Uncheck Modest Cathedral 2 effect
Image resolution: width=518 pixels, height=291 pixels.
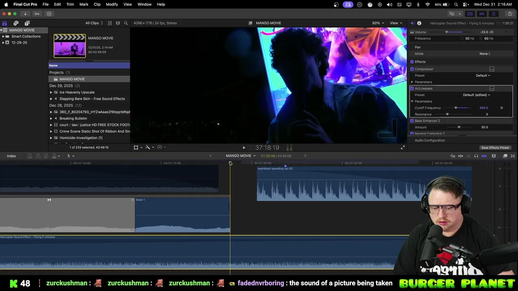tap(412, 133)
